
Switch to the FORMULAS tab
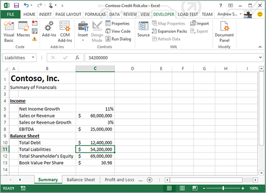[x=95, y=15]
